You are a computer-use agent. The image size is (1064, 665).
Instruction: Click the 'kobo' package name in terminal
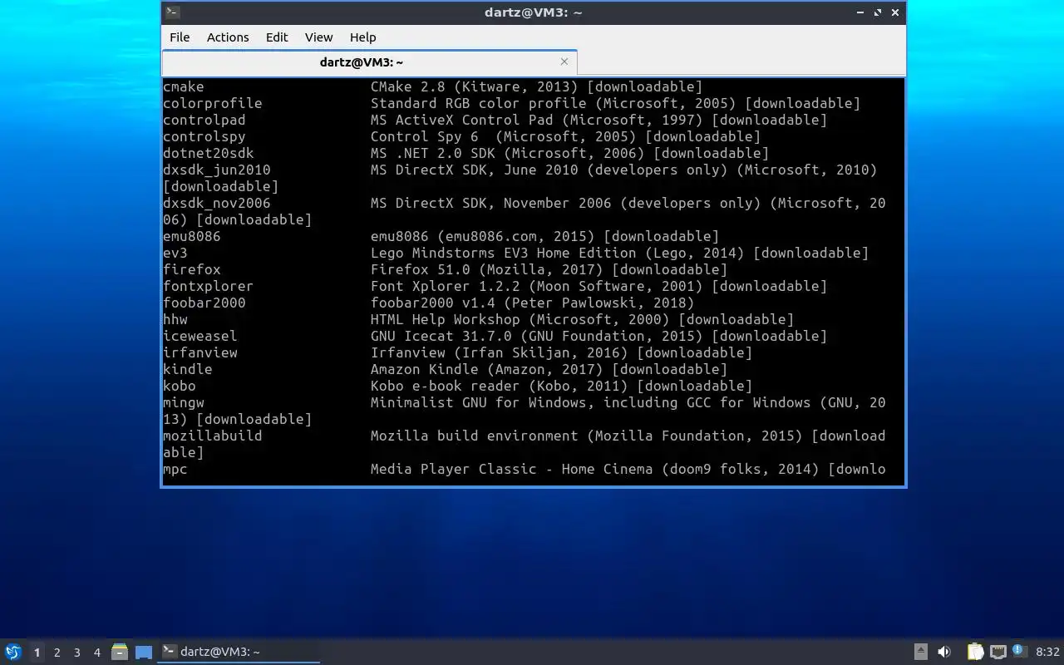(180, 386)
